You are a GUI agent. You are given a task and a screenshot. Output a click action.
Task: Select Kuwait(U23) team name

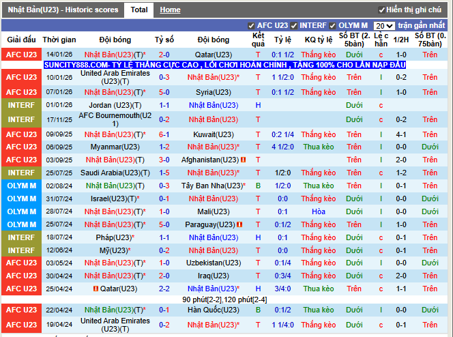point(214,134)
